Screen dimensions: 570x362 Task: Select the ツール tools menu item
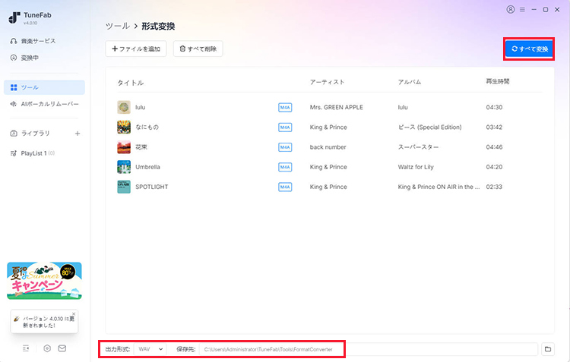click(x=44, y=87)
